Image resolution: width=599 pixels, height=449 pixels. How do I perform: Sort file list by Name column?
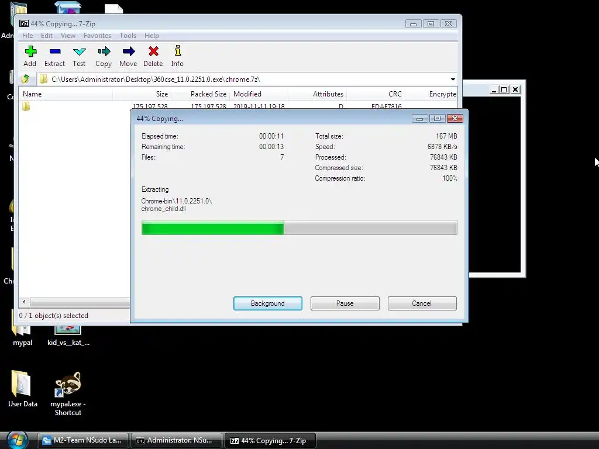pyautogui.click(x=66, y=94)
